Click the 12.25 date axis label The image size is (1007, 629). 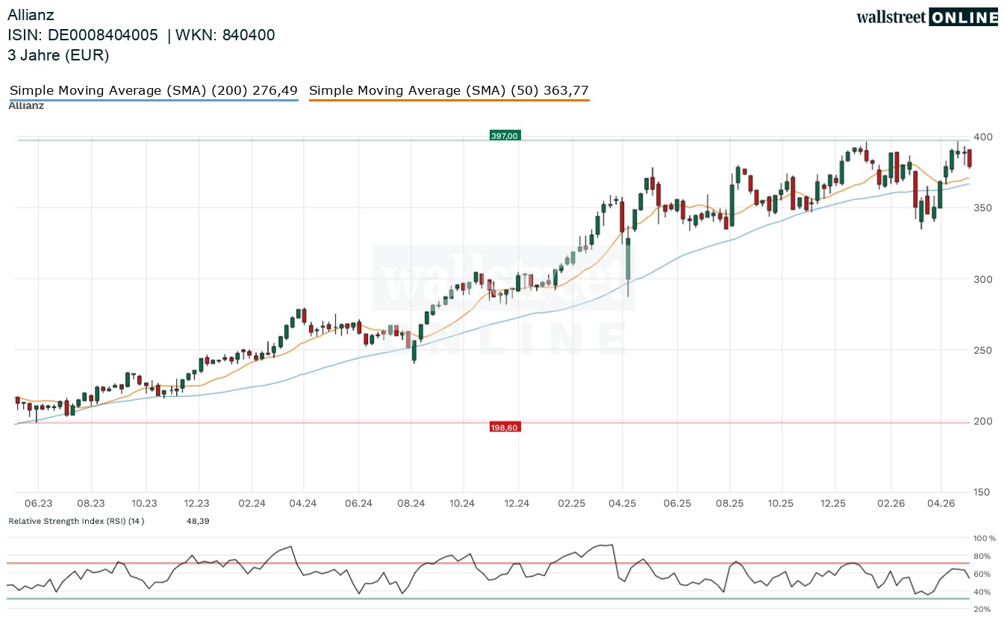point(835,504)
